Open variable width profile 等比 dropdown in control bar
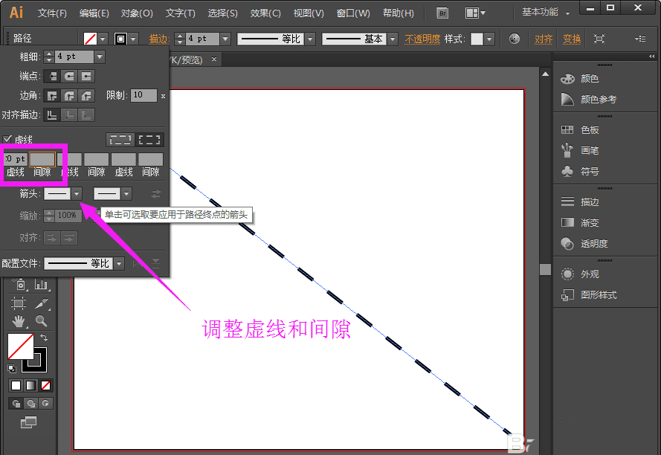The width and height of the screenshot is (661, 455). pos(311,39)
